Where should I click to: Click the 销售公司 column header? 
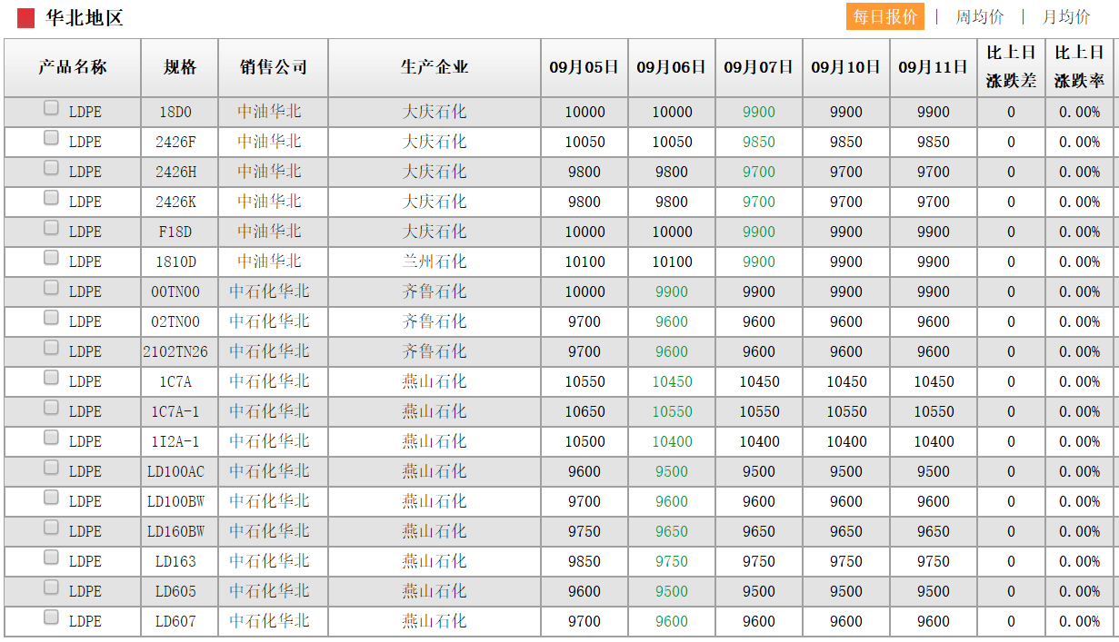click(274, 67)
